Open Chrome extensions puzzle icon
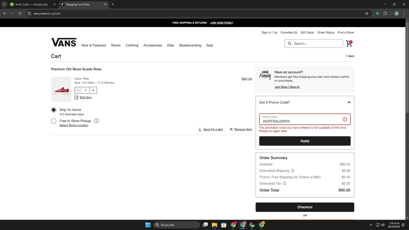The image size is (409, 230). click(385, 13)
